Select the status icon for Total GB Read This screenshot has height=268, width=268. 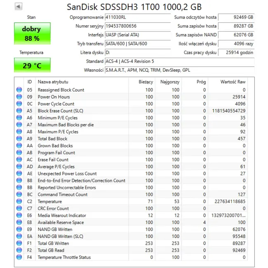[x=19, y=250]
